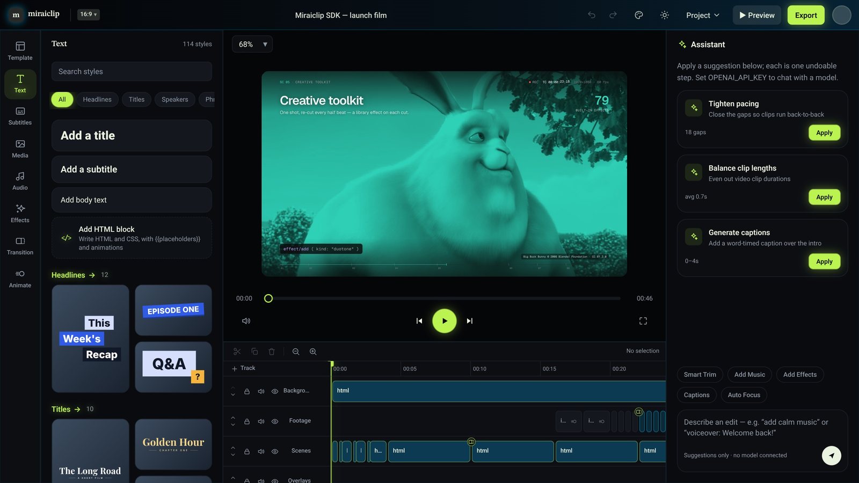Click the Export button
This screenshot has height=483, width=859.
806,15
